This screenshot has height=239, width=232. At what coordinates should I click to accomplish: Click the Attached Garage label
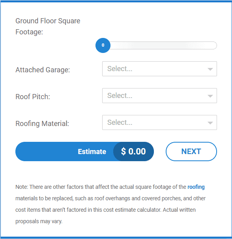(x=43, y=70)
